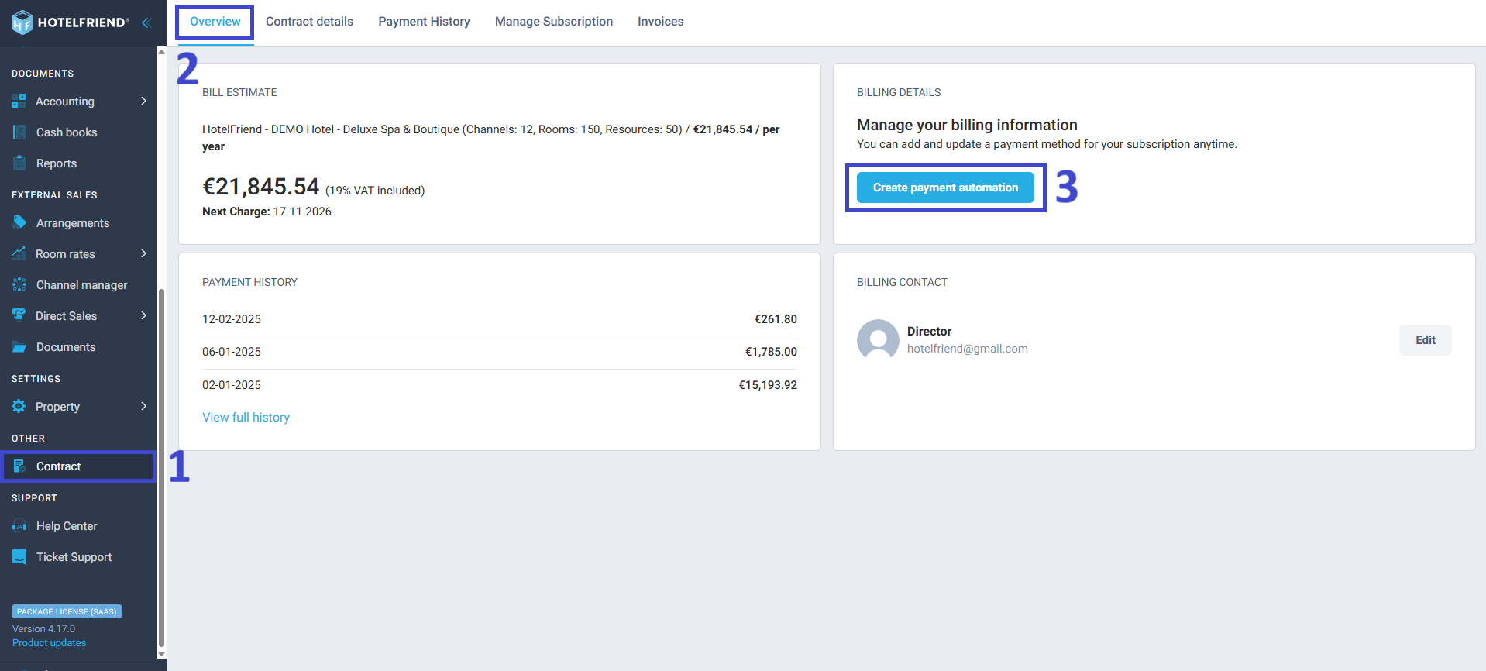Open the Contract details tab

point(309,22)
